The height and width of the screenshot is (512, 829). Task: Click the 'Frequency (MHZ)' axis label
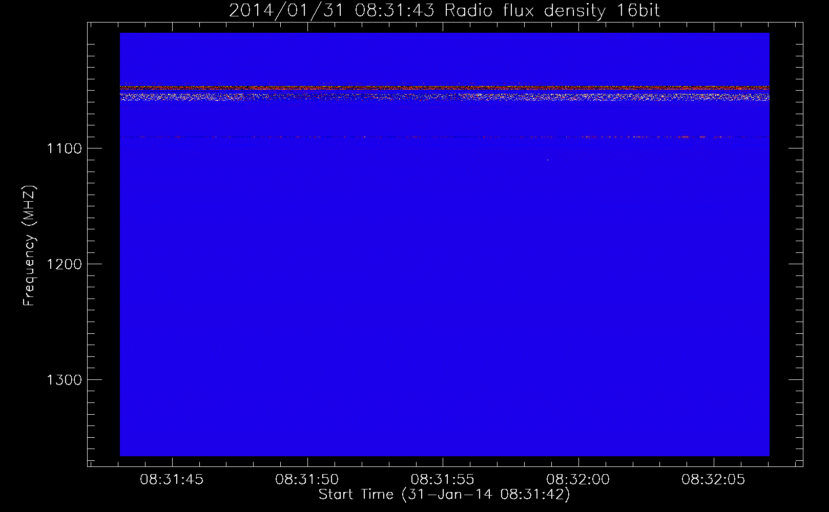click(x=29, y=246)
